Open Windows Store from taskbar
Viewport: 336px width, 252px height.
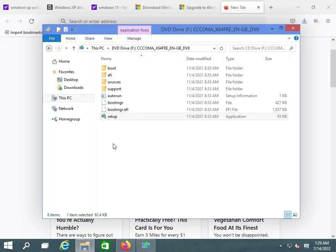pyautogui.click(x=105, y=245)
